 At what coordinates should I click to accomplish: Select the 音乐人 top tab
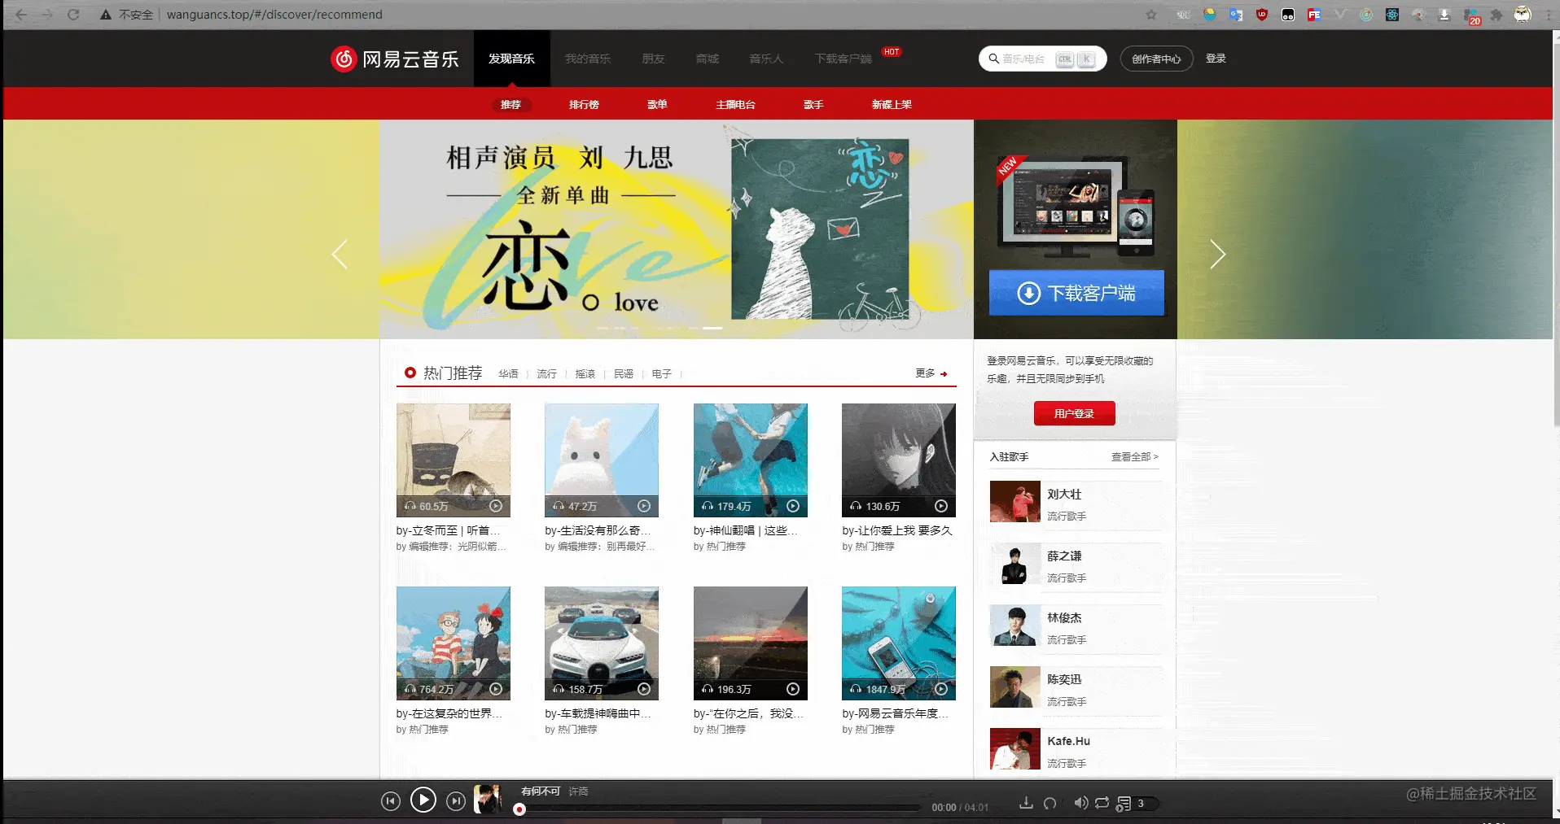click(x=766, y=59)
